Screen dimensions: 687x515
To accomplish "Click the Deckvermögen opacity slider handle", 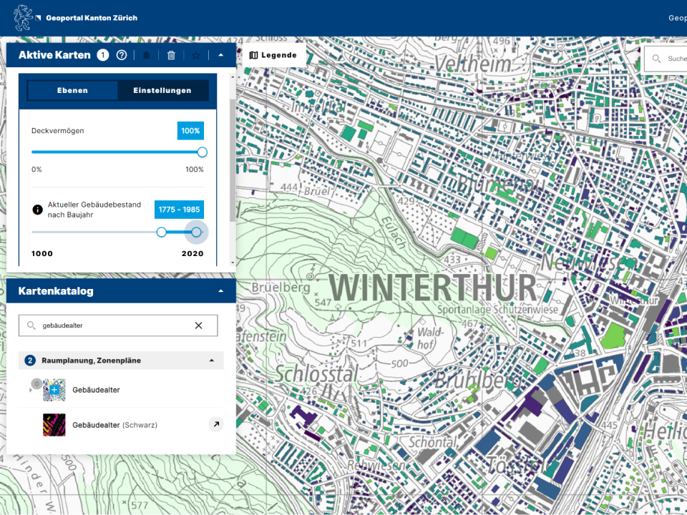I will (202, 152).
